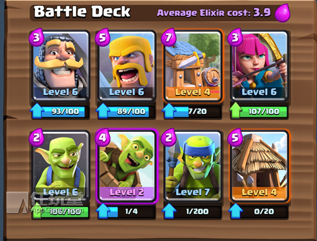Click the pink elixir drop icon
The height and width of the screenshot is (241, 317).
coord(283,13)
